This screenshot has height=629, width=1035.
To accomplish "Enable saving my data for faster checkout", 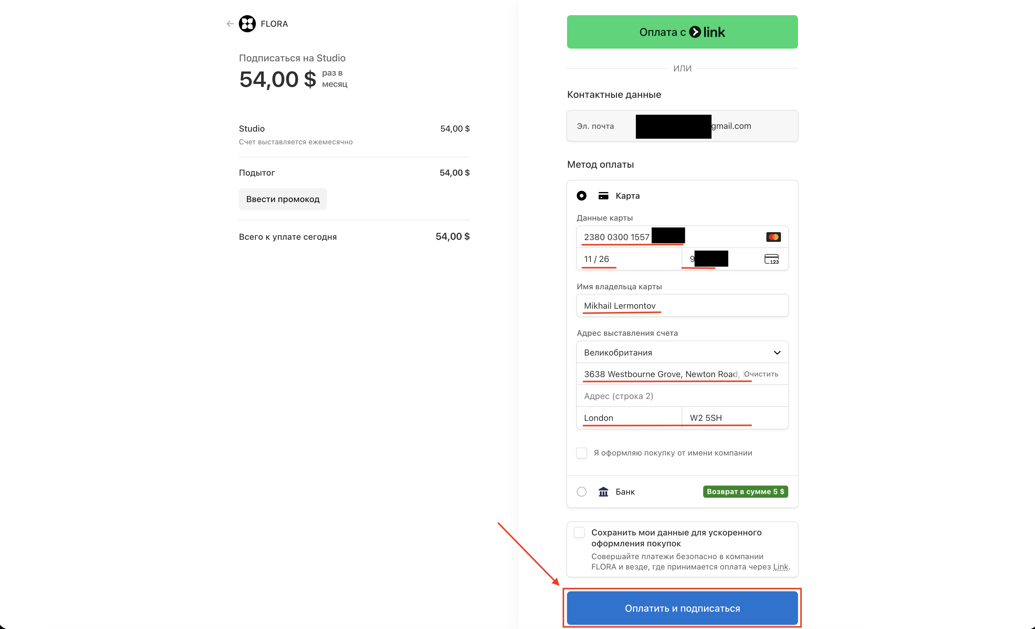I will click(579, 532).
